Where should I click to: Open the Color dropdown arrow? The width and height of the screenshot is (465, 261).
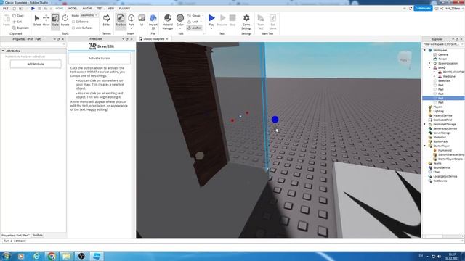tap(180, 28)
